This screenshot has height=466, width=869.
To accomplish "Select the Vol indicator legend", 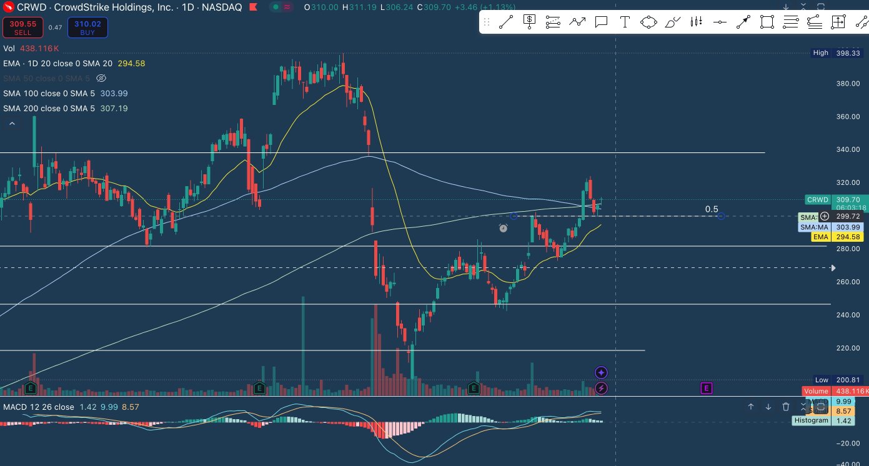I will point(31,49).
